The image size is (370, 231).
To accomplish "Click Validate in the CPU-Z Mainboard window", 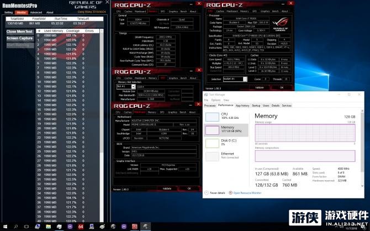I will (x=167, y=188).
